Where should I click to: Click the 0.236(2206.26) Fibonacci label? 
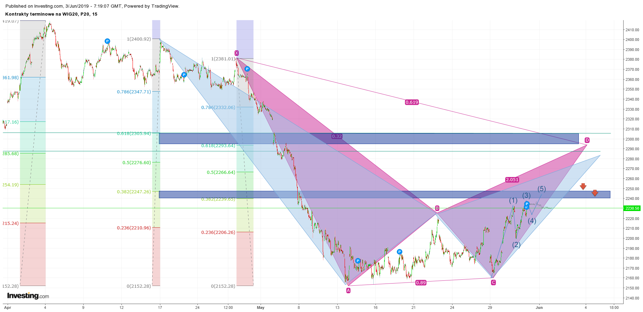218,233
